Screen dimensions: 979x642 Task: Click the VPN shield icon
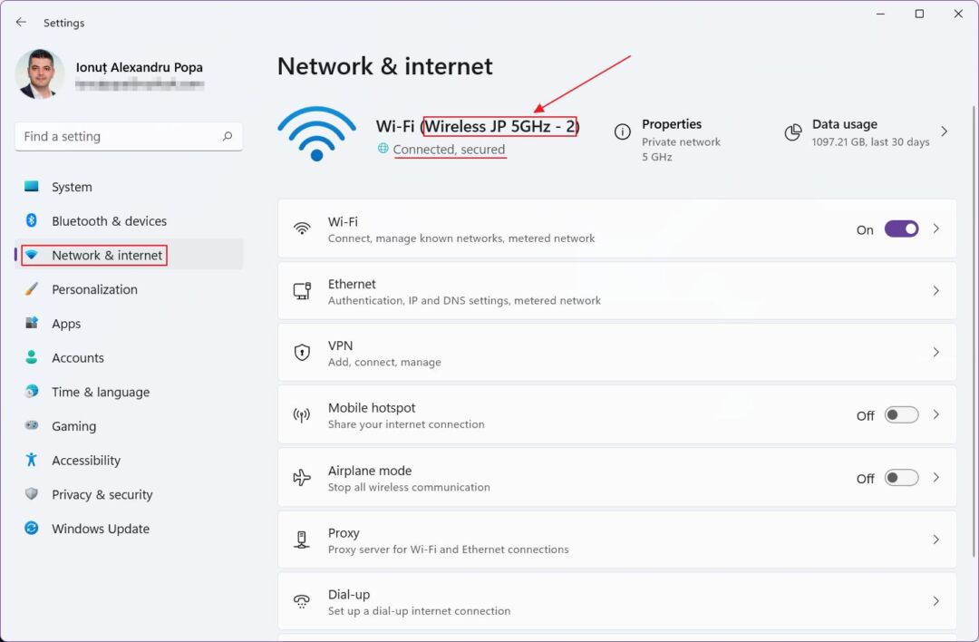[302, 352]
